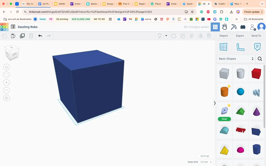Pick the green Roof shape
This screenshot has width=266, height=166.
point(240,111)
